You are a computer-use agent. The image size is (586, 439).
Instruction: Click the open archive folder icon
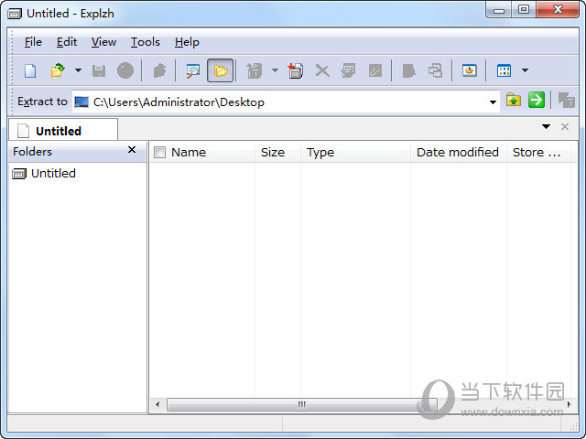click(x=59, y=70)
